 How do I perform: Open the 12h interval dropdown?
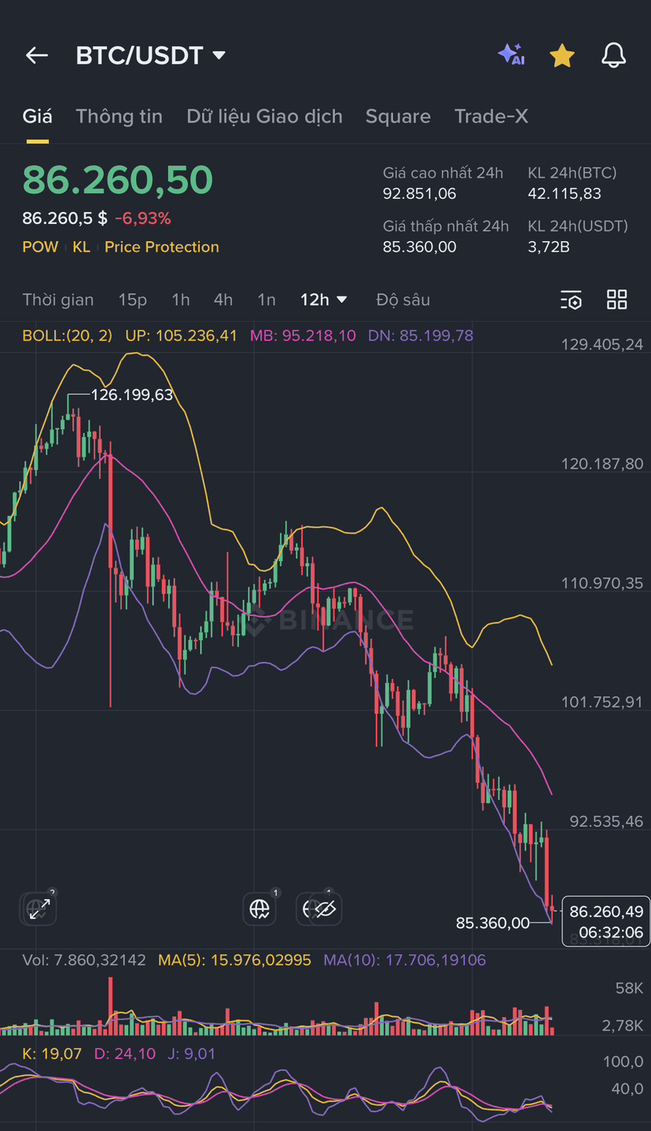point(323,299)
